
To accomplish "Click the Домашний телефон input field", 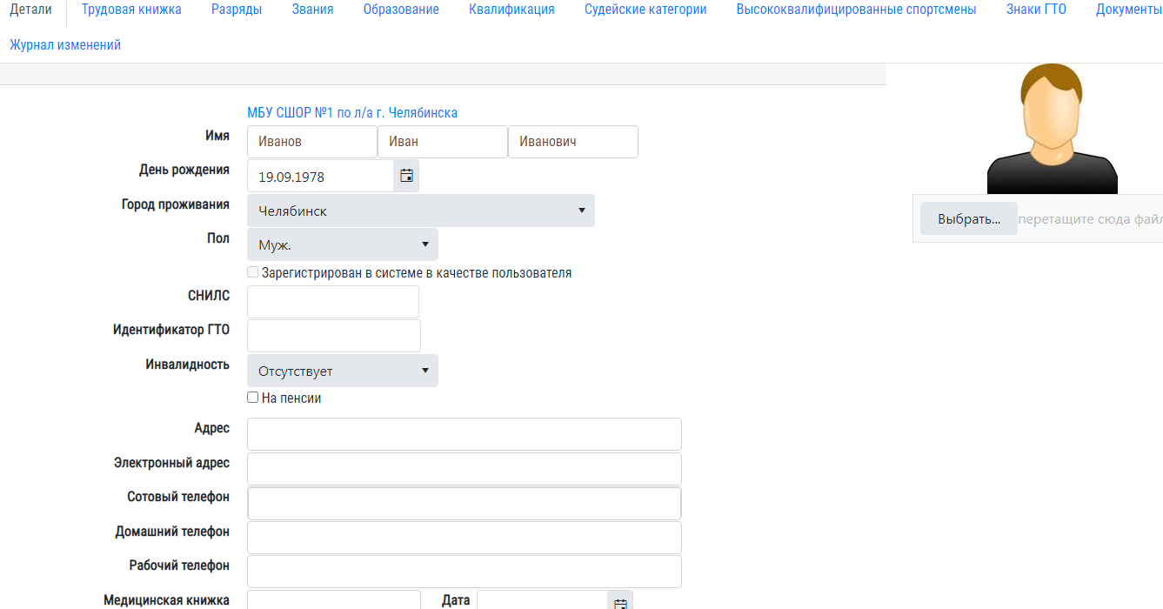I will (465, 538).
